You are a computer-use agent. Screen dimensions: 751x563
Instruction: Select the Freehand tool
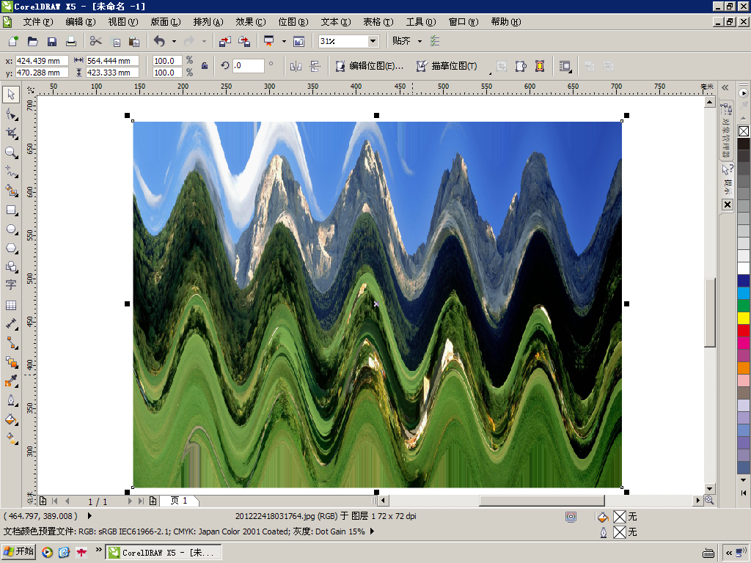11,172
